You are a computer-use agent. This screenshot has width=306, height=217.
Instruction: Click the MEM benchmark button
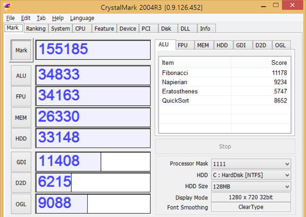pos(21,118)
